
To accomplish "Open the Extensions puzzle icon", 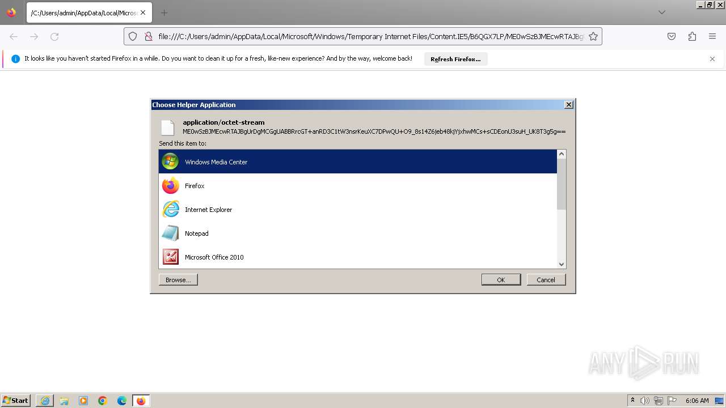I will 692,36.
